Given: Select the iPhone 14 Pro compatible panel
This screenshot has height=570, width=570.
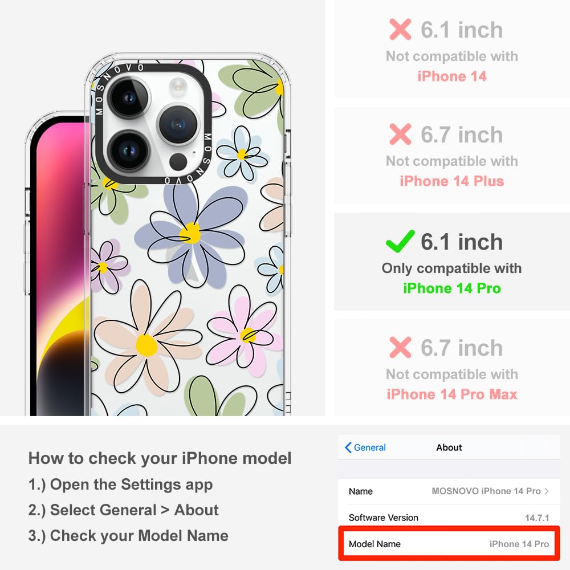Looking at the screenshot, I should tap(452, 262).
